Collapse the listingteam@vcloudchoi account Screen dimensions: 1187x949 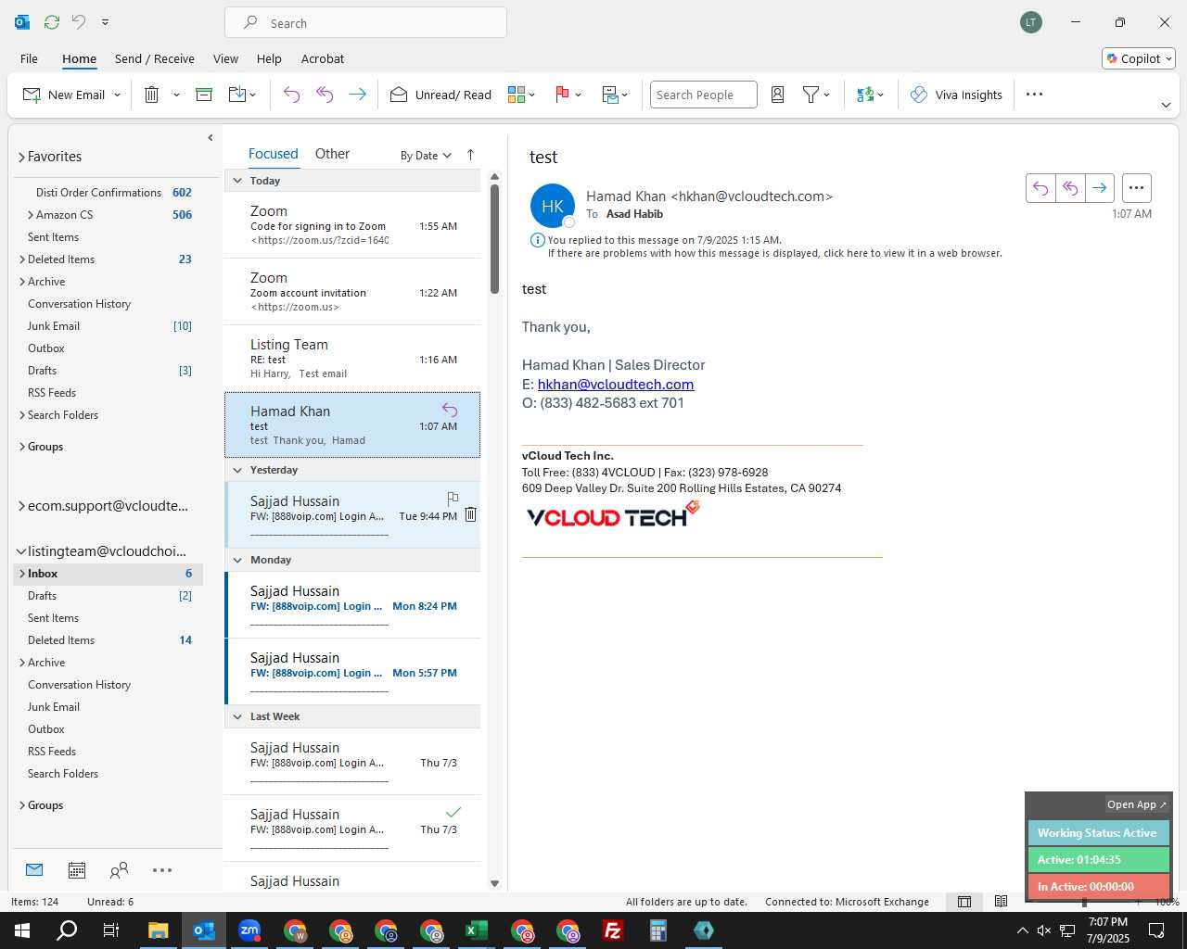click(x=21, y=551)
